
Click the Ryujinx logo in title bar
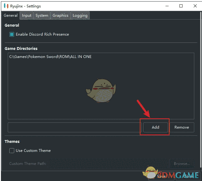pos(6,6)
